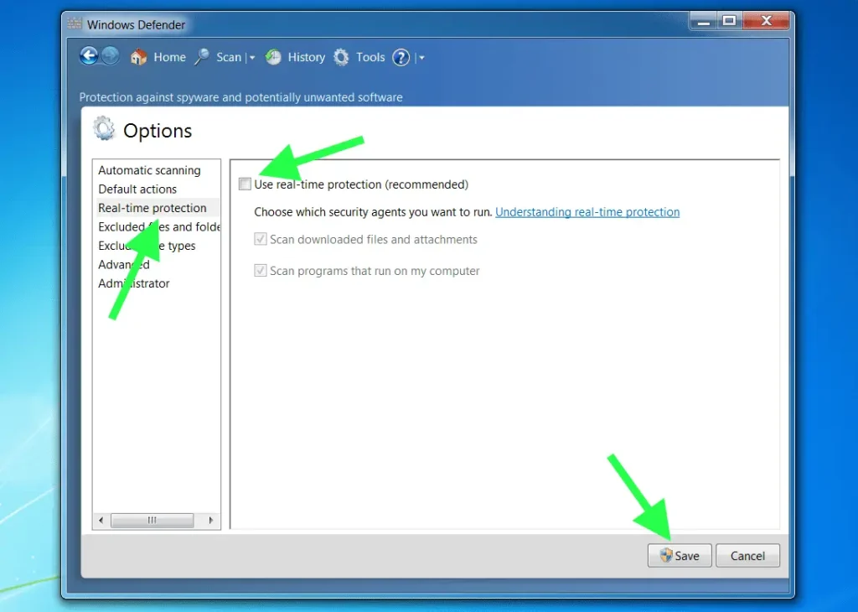
Task: Toggle Scan programs that run on my computer
Action: pos(262,271)
